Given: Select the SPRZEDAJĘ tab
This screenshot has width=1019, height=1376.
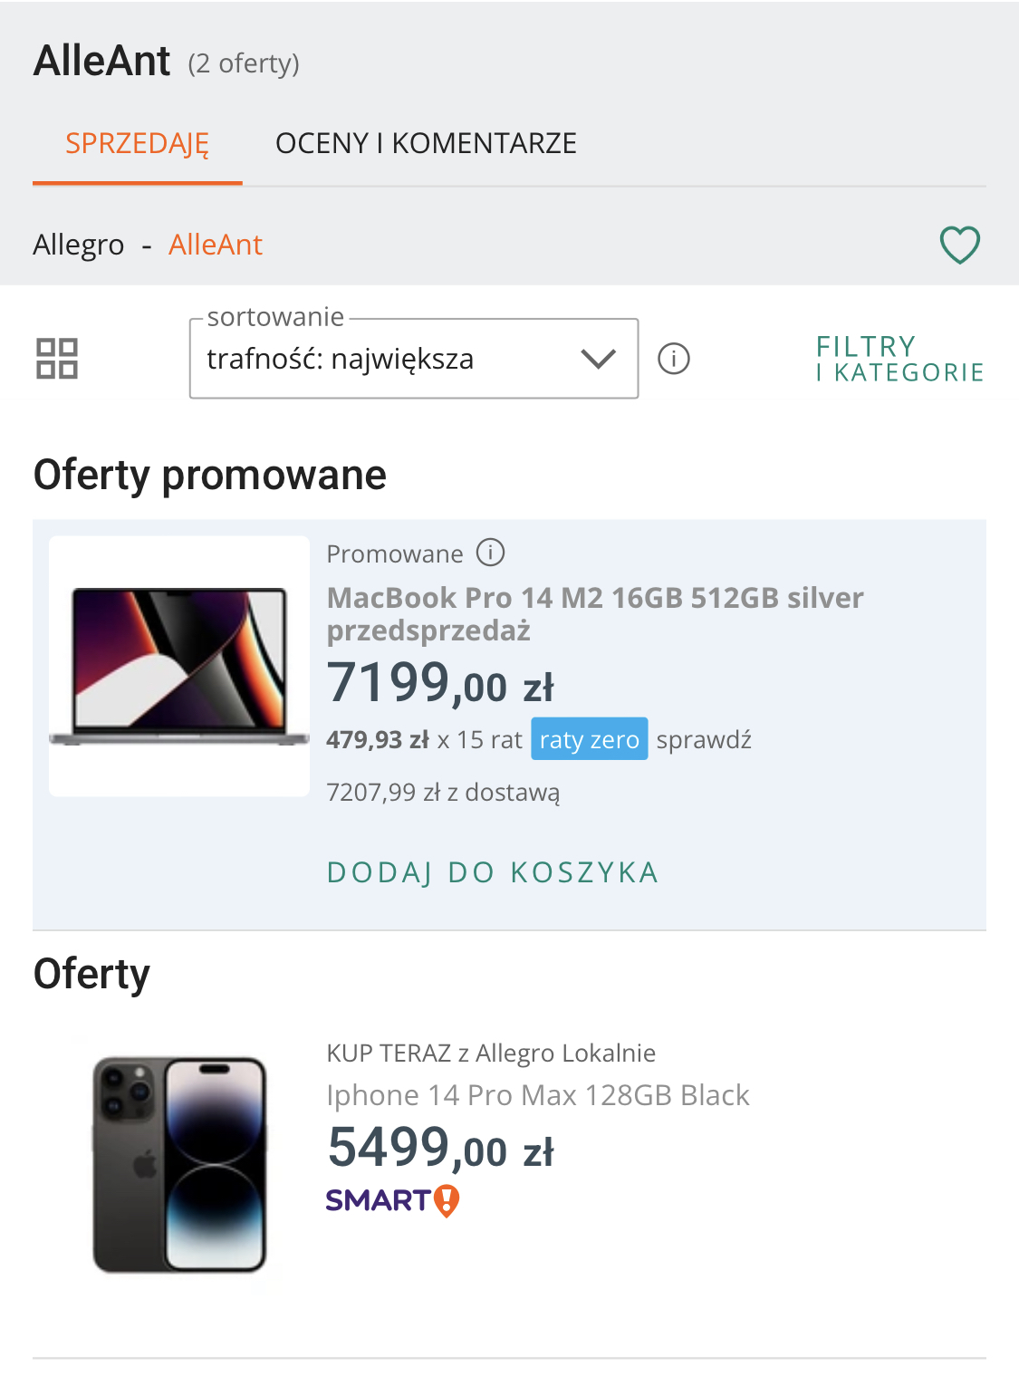Looking at the screenshot, I should pos(137,144).
